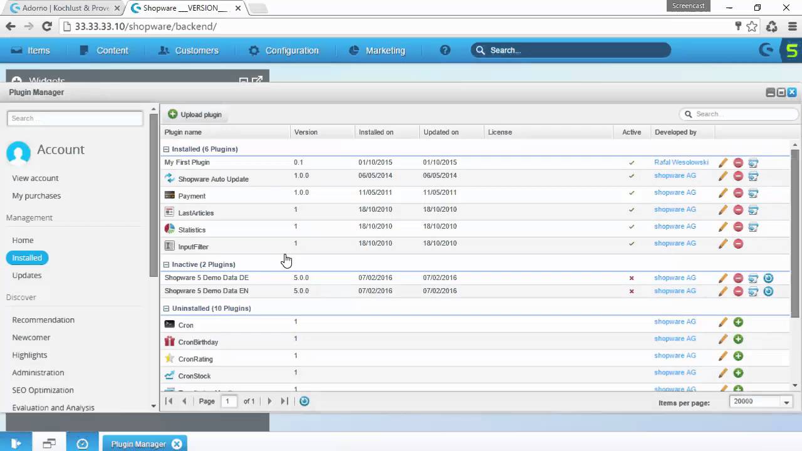Reinstall the LastArticles plugin
This screenshot has height=451, width=802.
click(x=753, y=210)
